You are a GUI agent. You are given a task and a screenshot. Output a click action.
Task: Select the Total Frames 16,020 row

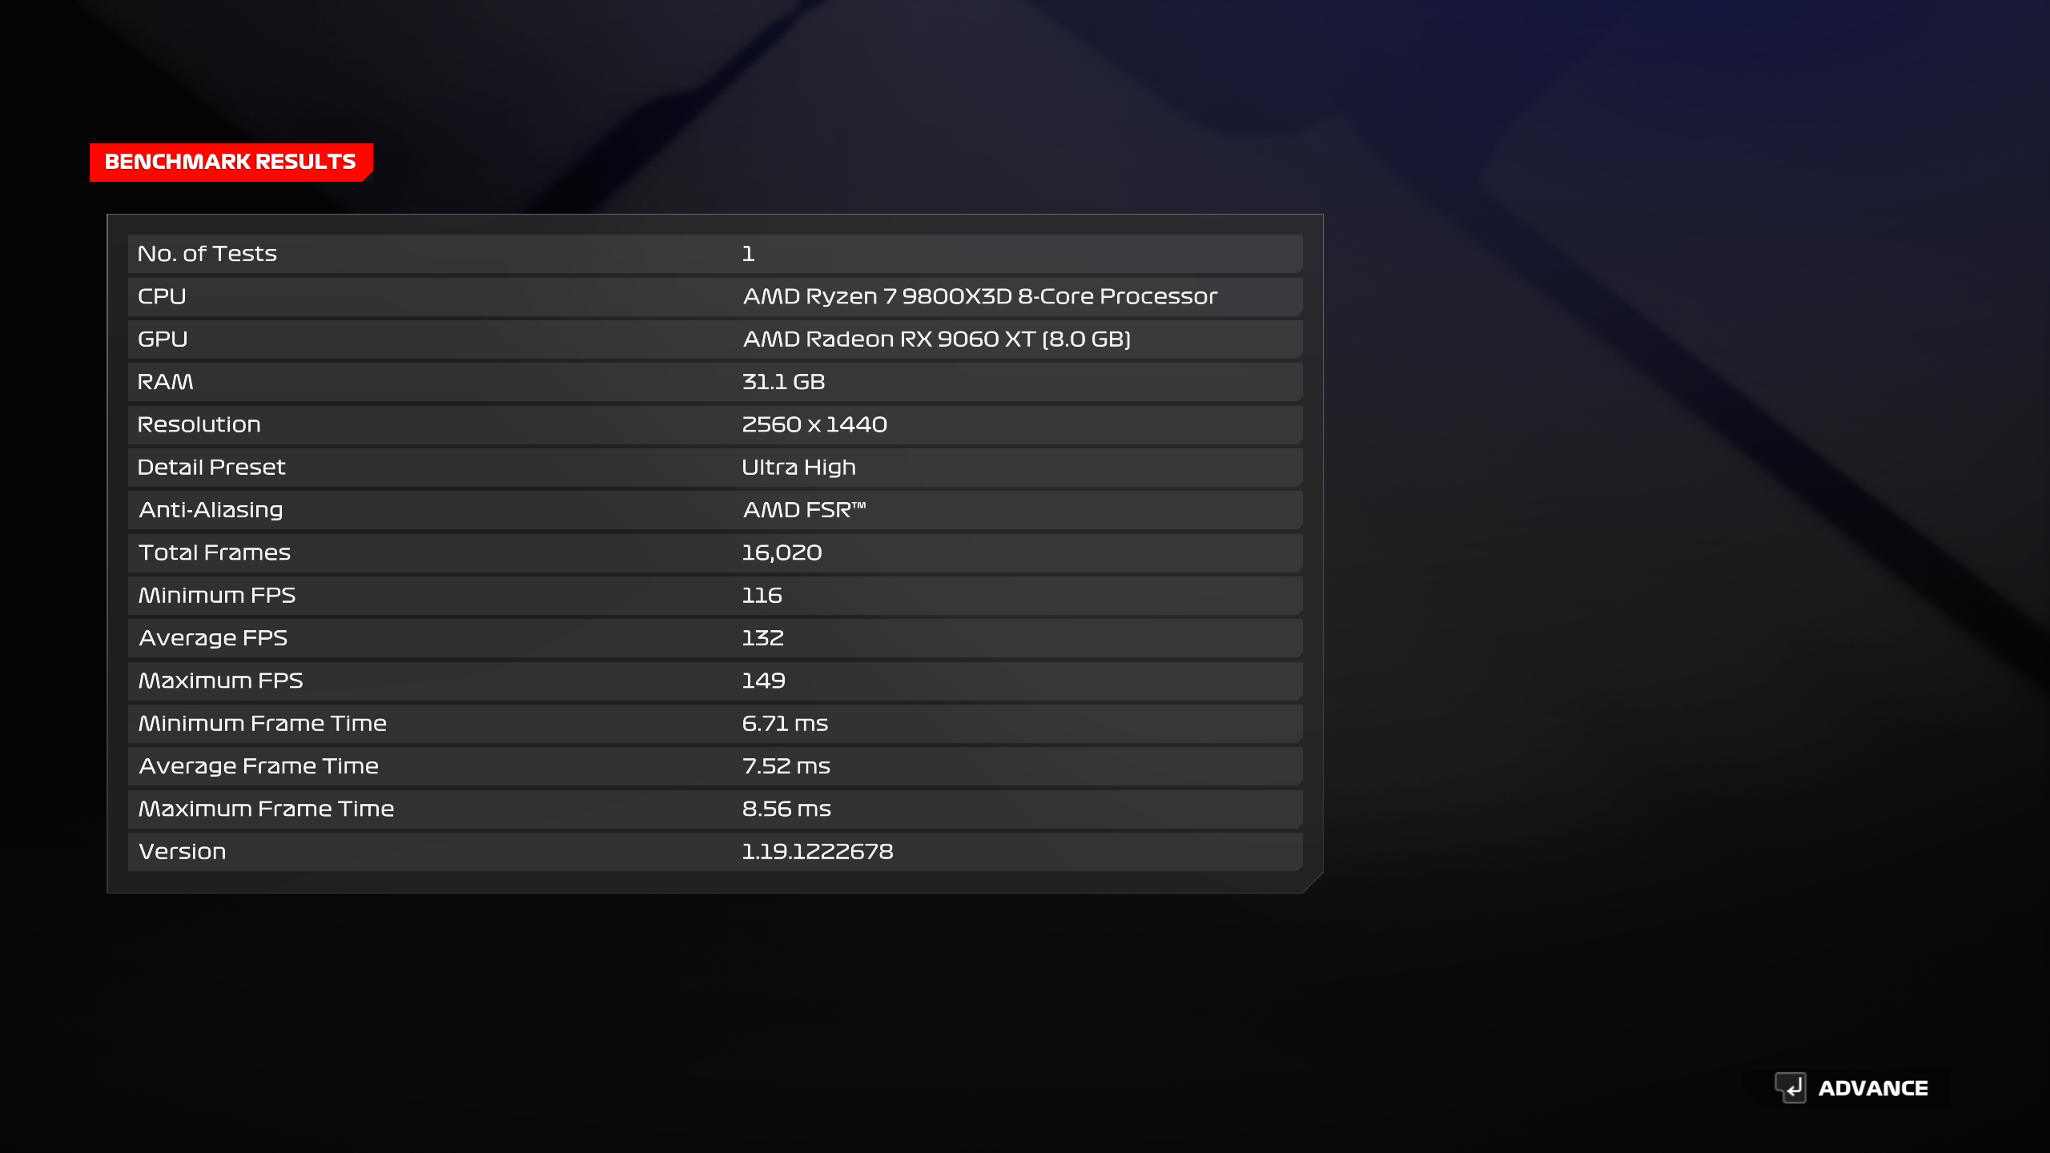click(x=715, y=552)
